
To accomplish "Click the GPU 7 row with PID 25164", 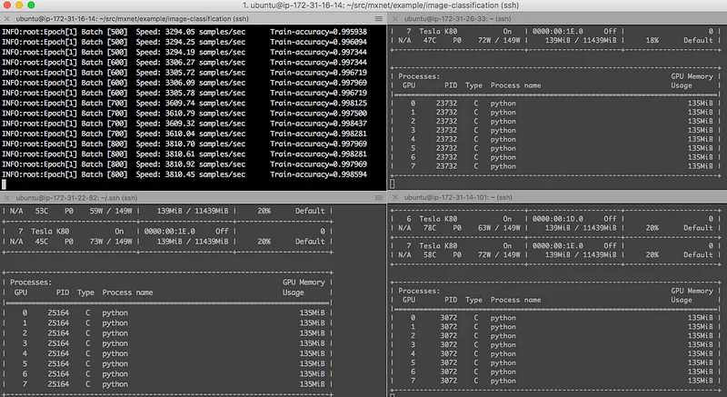I will coord(168,384).
